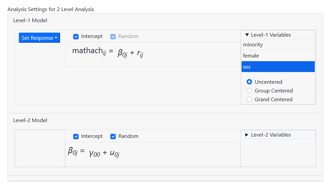
Task: Click the γ00 term in Level-2 equation
Action: 94,153
